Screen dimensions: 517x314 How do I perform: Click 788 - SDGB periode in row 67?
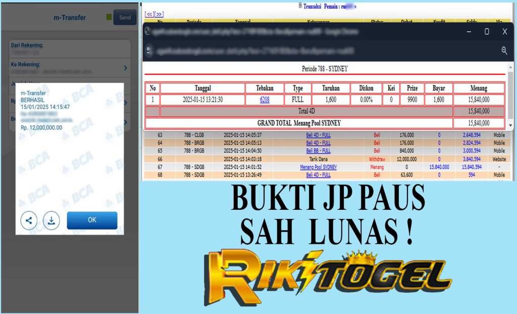(x=194, y=167)
